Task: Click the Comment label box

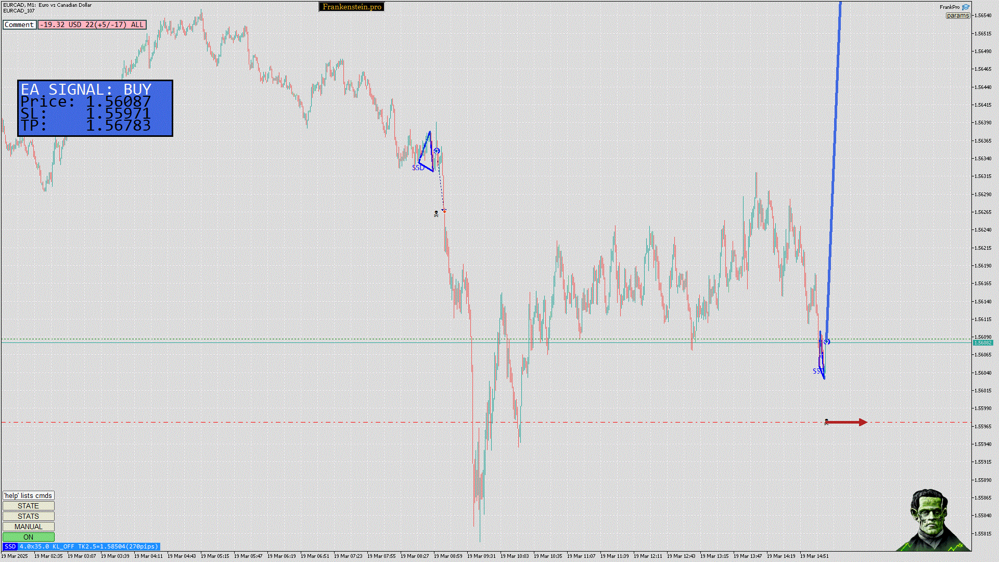Action: coord(19,24)
